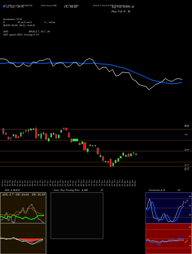Click the blue 12-day SMA legend square
Screen dimensions: 192x254
pyautogui.click(x=4, y=6)
